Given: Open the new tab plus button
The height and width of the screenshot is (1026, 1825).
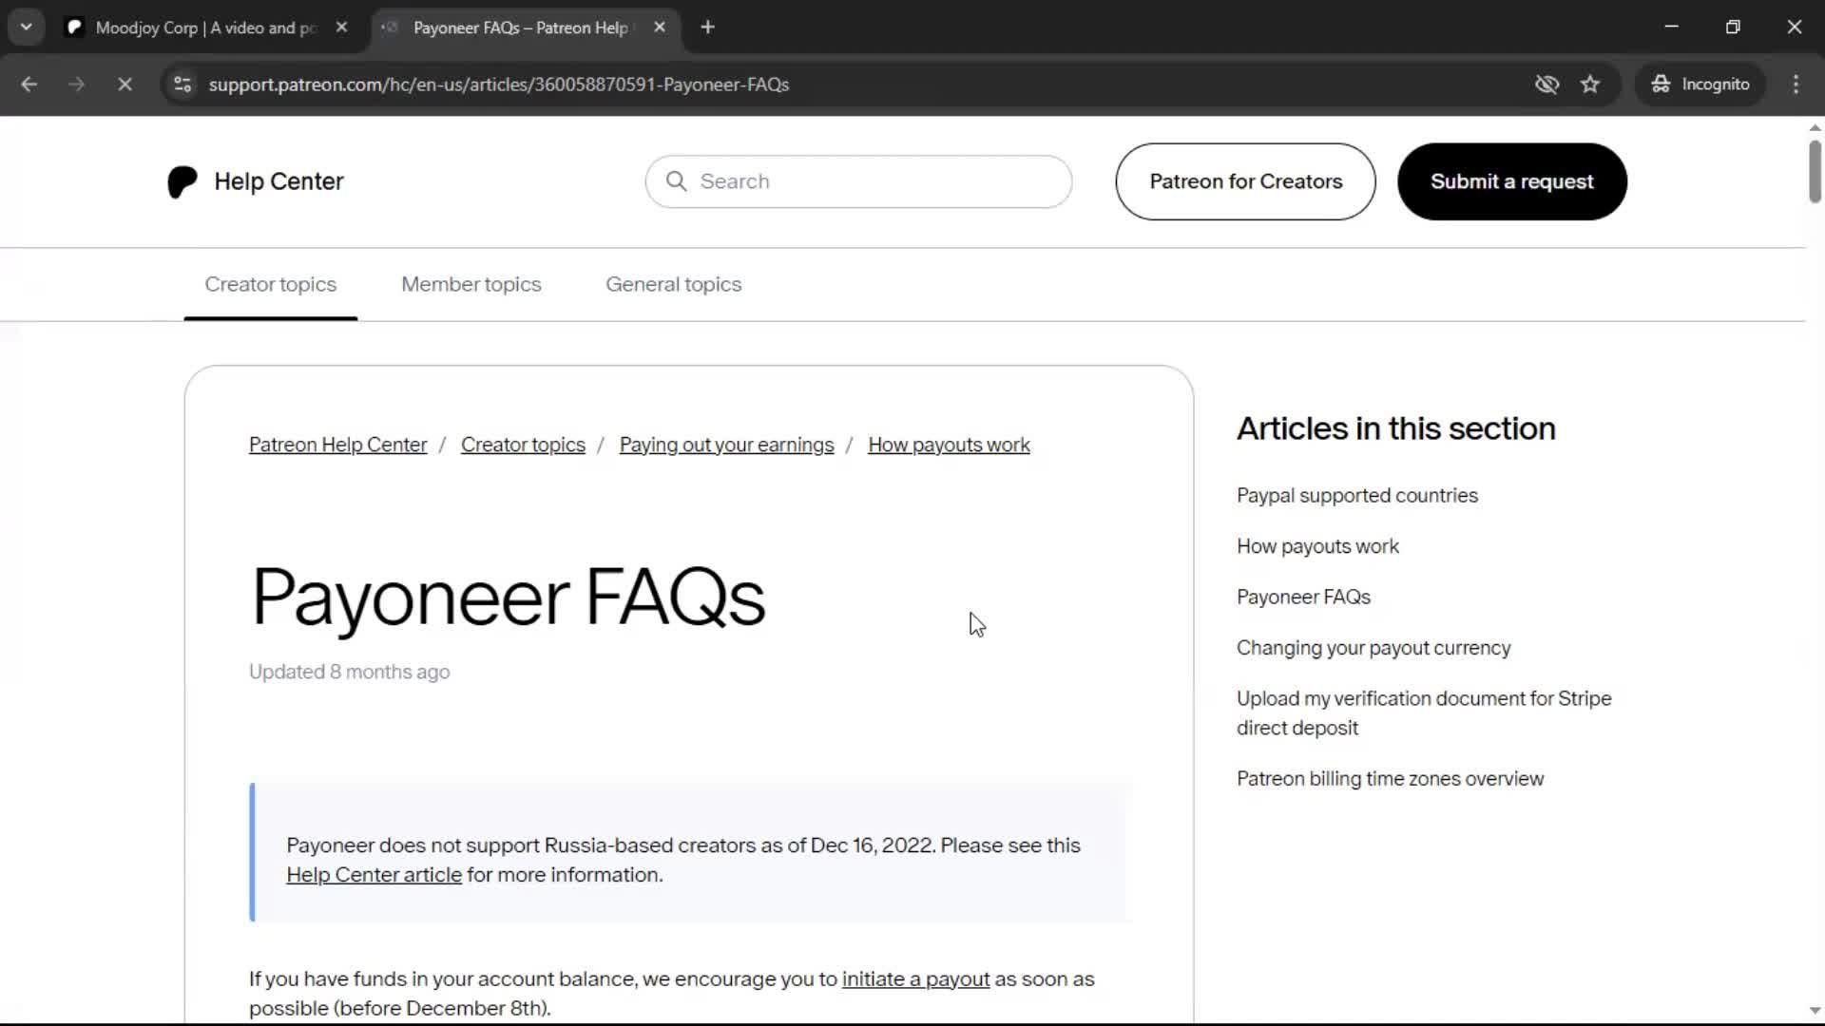Looking at the screenshot, I should [x=707, y=28].
